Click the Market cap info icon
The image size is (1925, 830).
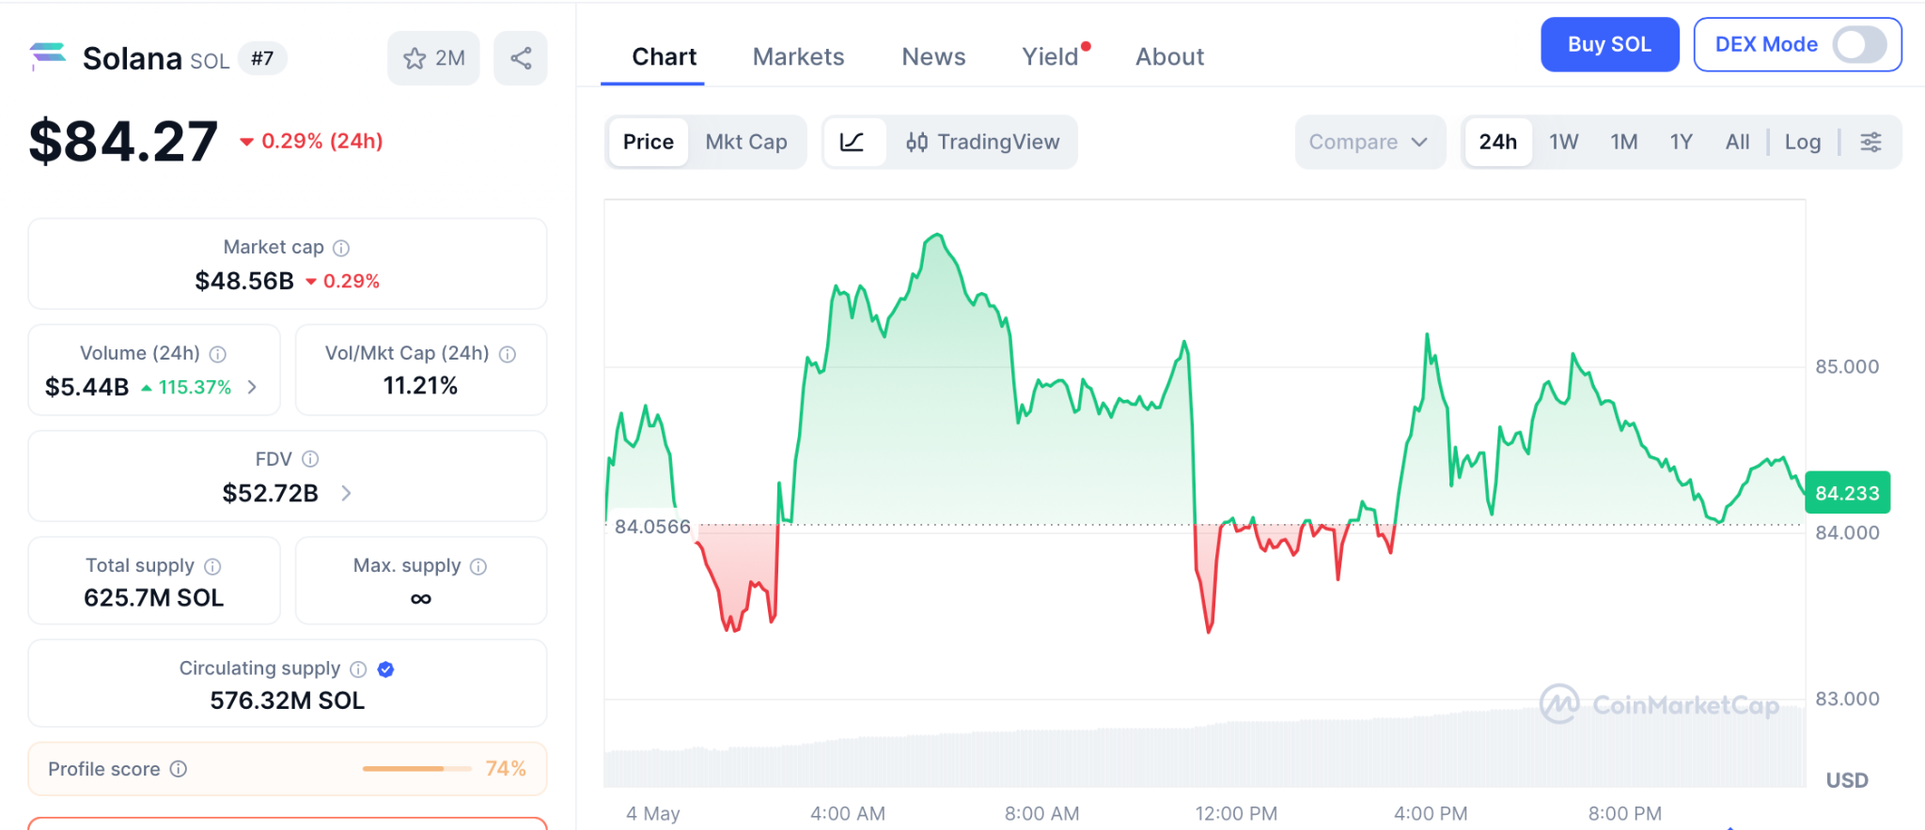pyautogui.click(x=341, y=248)
